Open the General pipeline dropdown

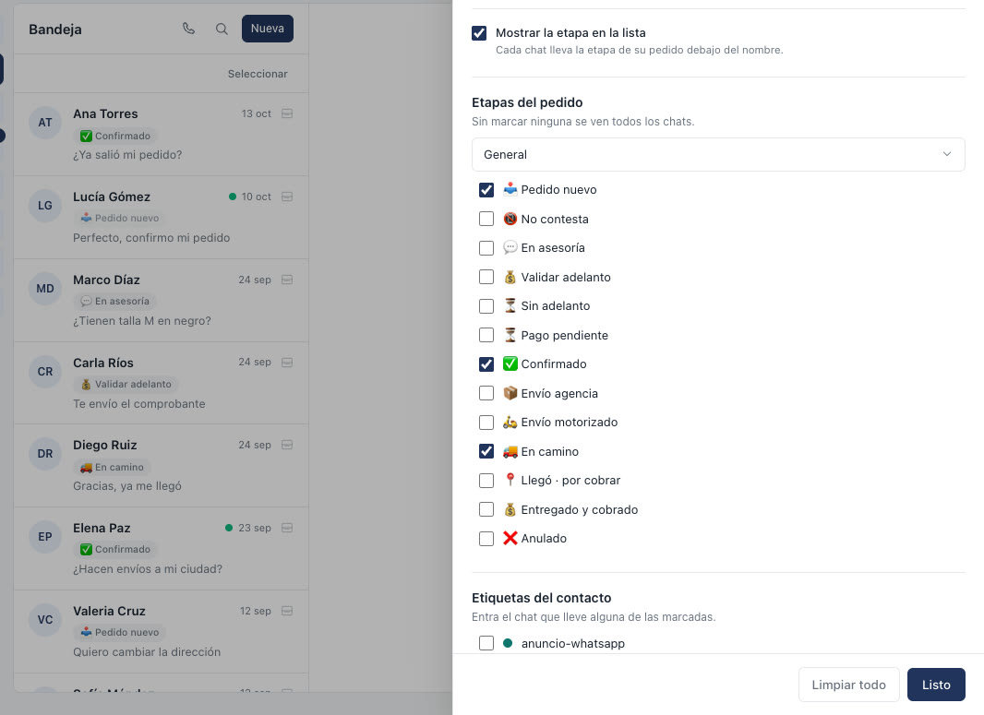click(x=718, y=154)
